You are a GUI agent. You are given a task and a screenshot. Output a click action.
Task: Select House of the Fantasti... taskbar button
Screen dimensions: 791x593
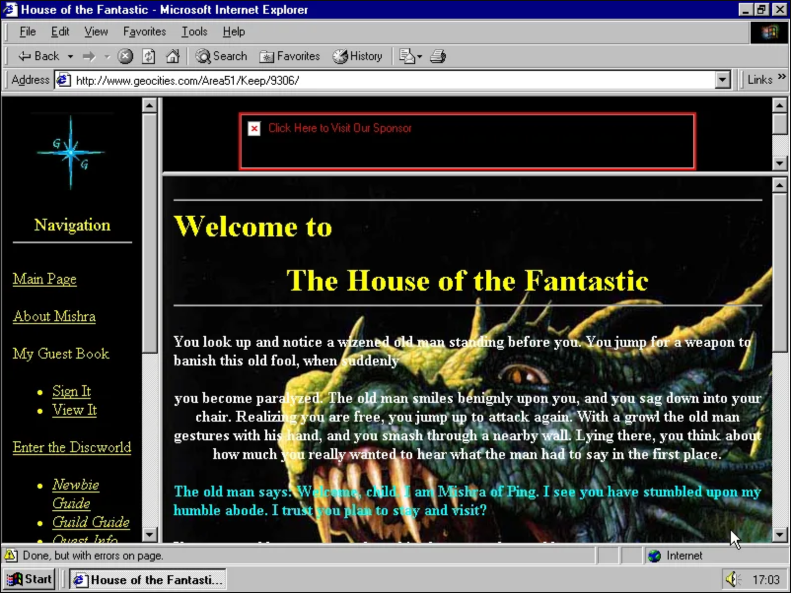pos(147,580)
